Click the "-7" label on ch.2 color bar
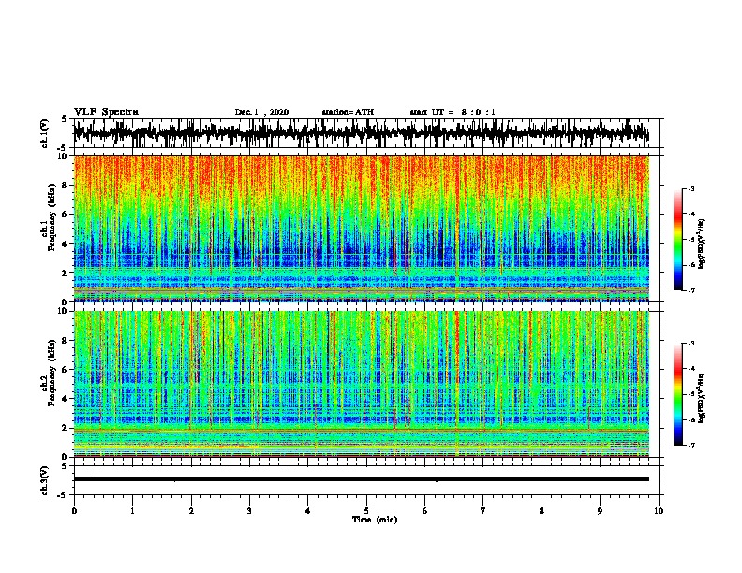742x573 pixels. pyautogui.click(x=691, y=445)
